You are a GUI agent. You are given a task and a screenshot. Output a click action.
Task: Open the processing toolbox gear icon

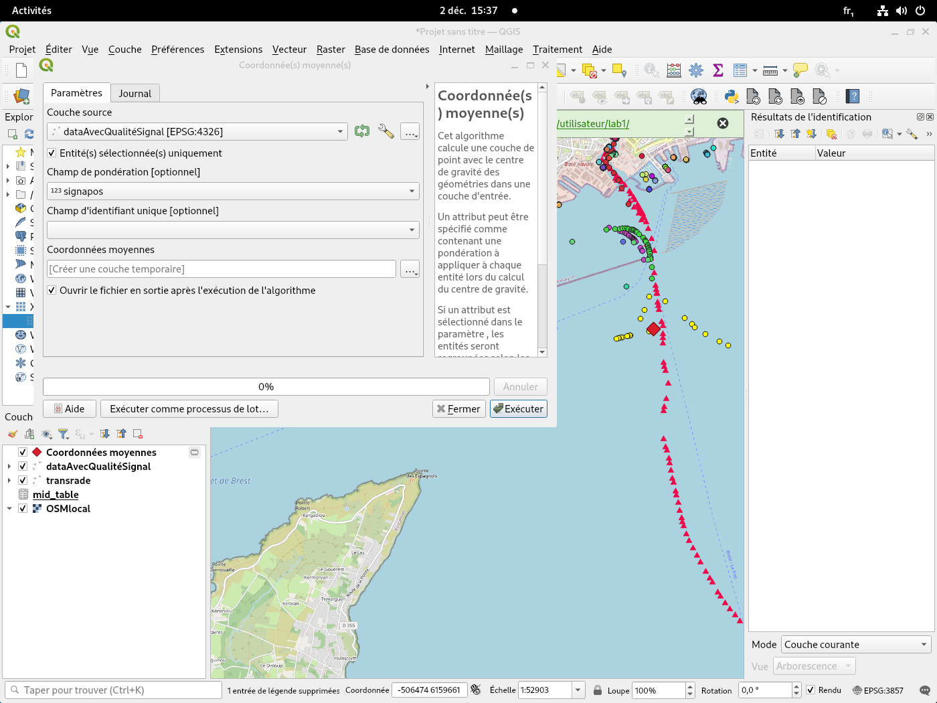point(696,70)
